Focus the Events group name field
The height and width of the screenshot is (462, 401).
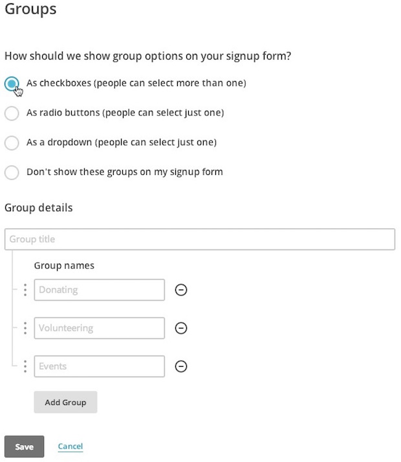click(100, 367)
